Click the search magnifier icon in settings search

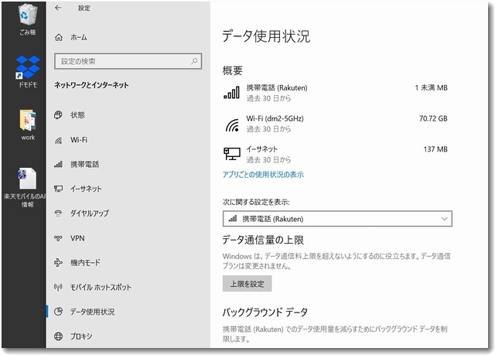[194, 61]
